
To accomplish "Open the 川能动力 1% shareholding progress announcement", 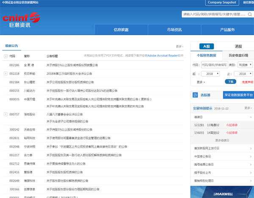I will click(x=82, y=91).
